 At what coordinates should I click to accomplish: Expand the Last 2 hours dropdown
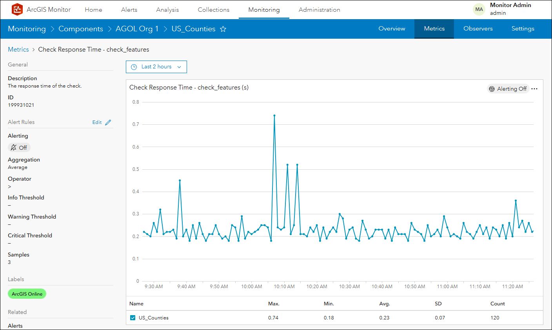tap(156, 67)
